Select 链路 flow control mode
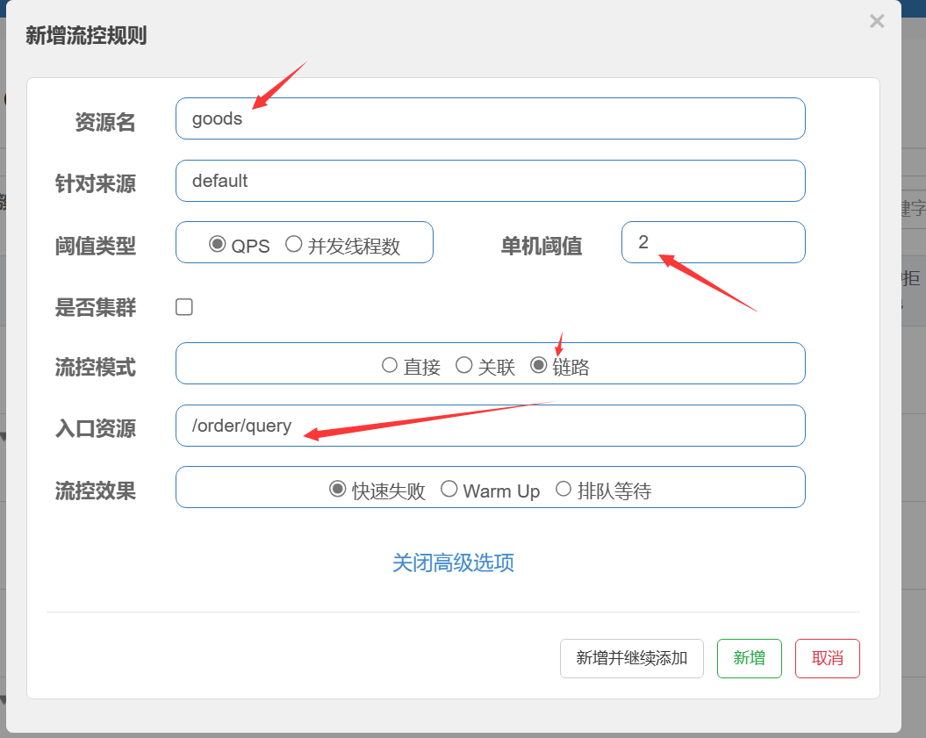 pyautogui.click(x=538, y=365)
